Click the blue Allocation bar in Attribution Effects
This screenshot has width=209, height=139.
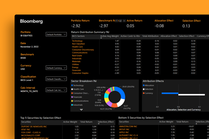170,93
